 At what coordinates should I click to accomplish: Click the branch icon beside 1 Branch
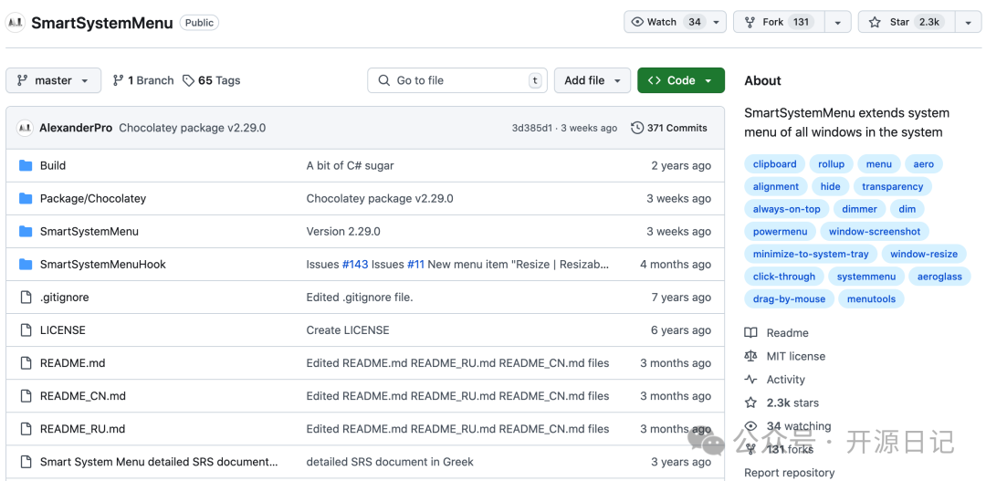(119, 80)
